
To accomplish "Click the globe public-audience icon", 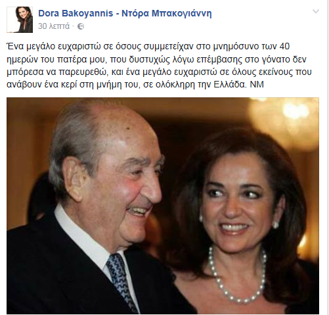I will (81, 26).
